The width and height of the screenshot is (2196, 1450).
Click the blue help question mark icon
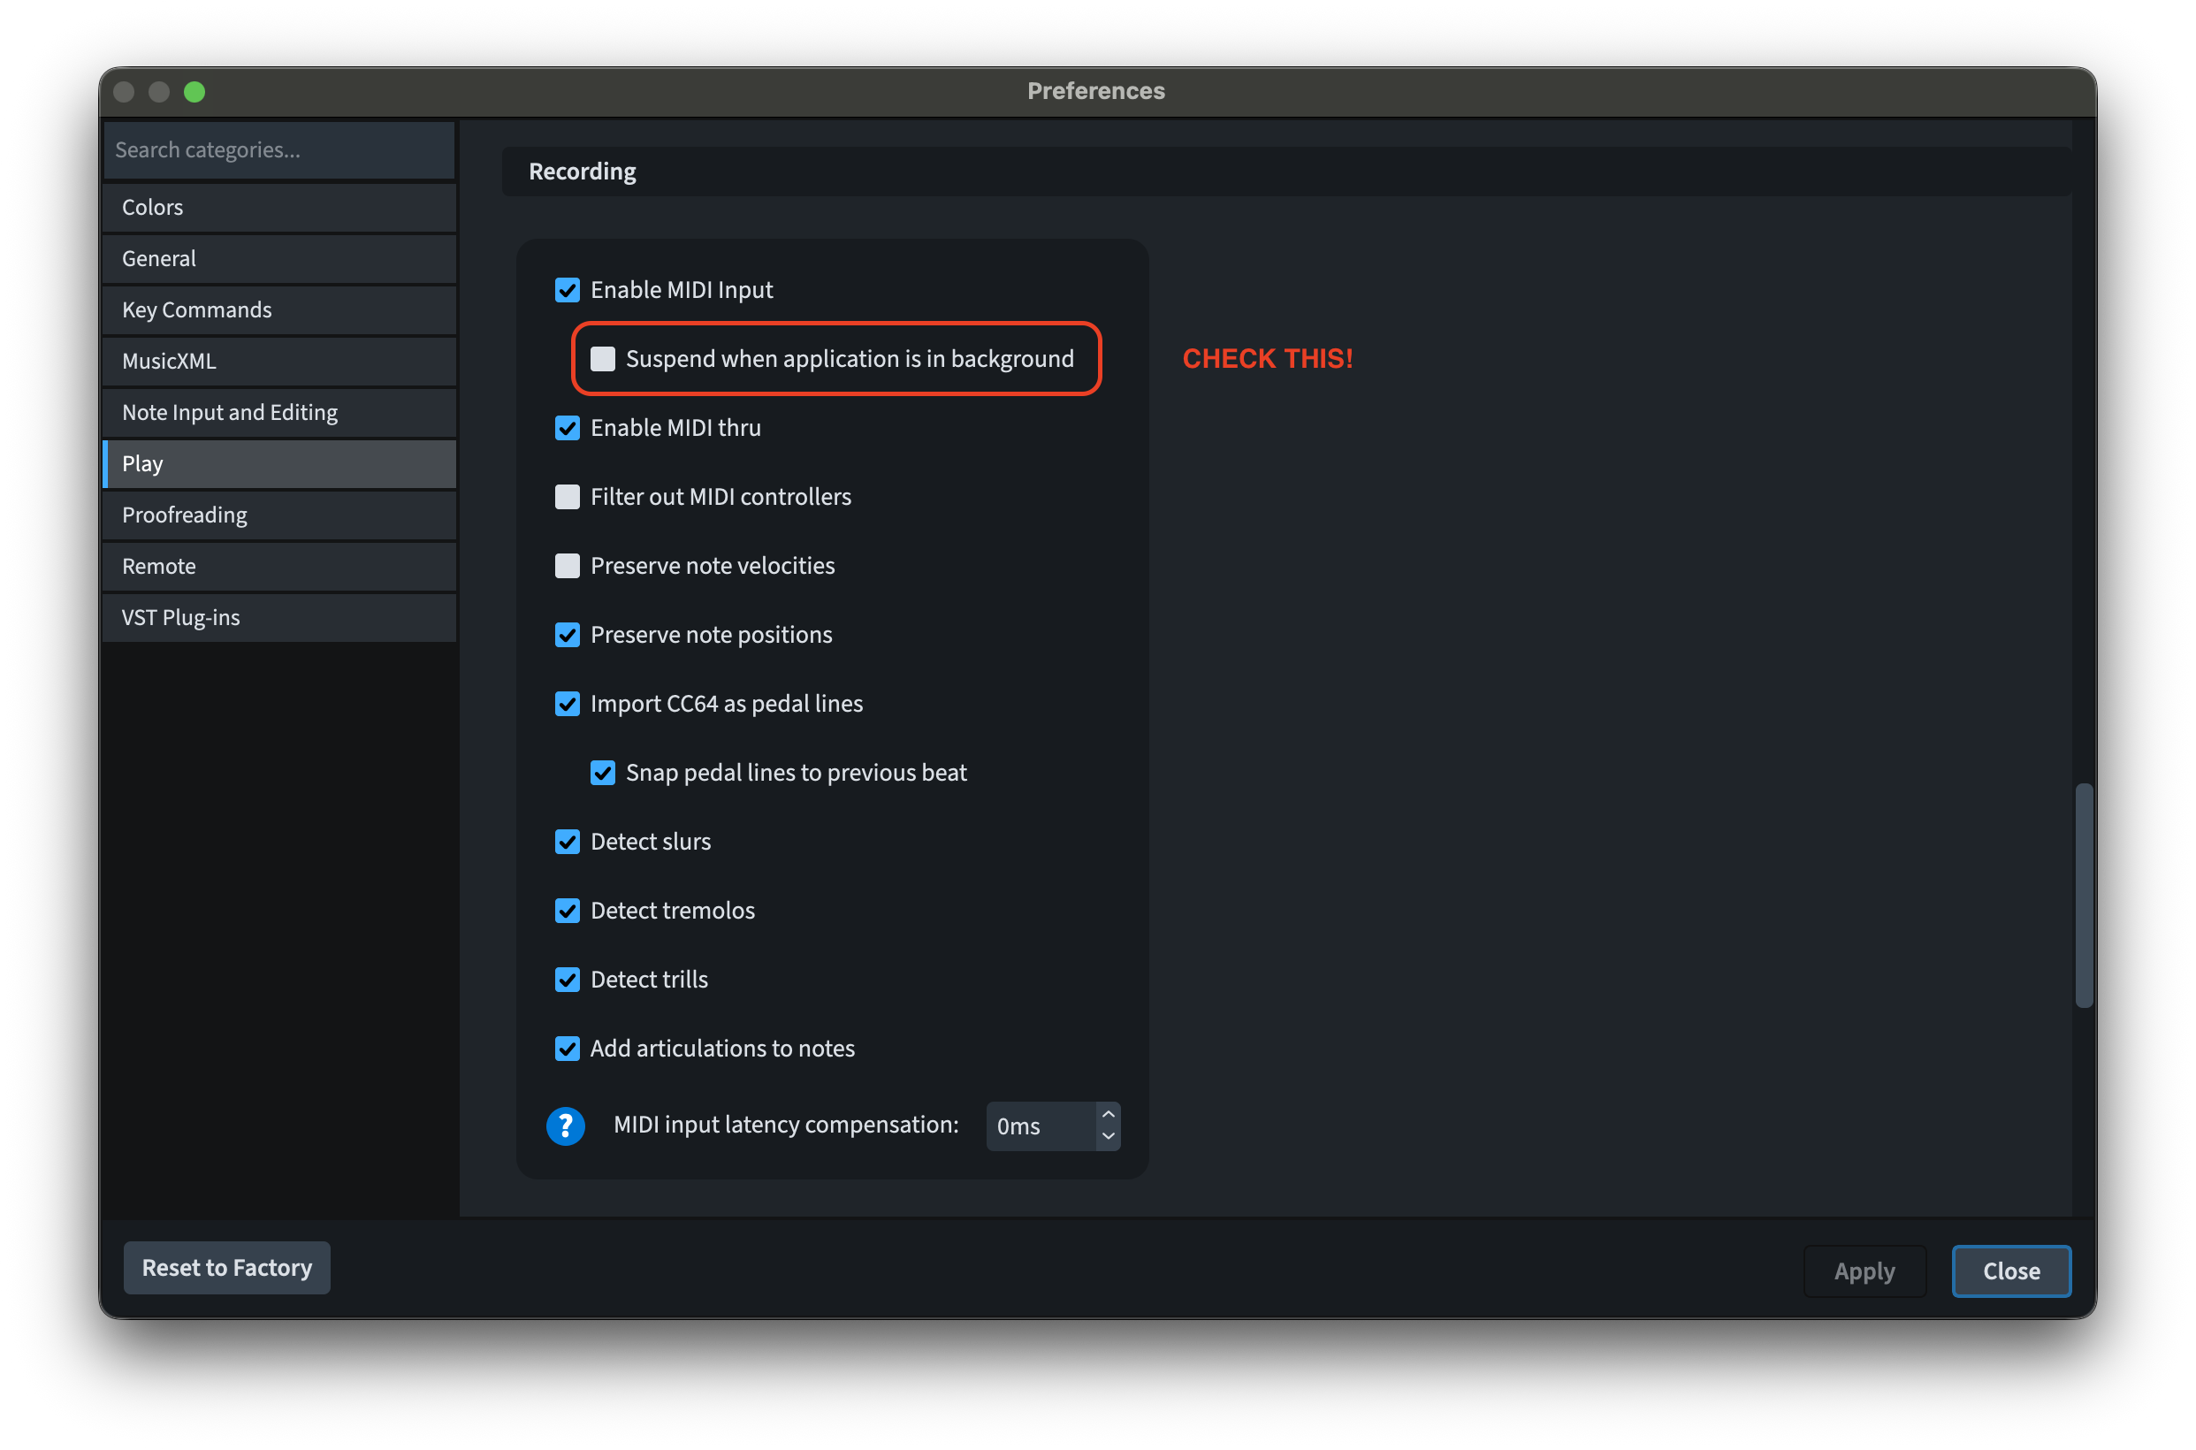tap(565, 1126)
